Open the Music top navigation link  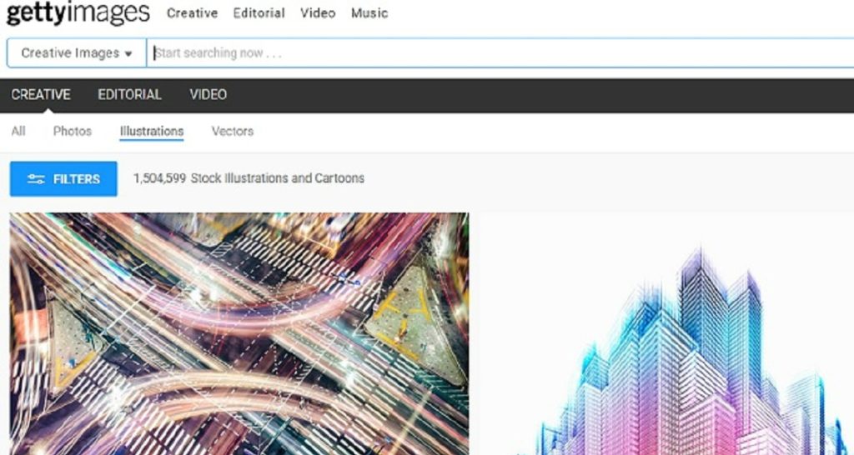point(369,13)
